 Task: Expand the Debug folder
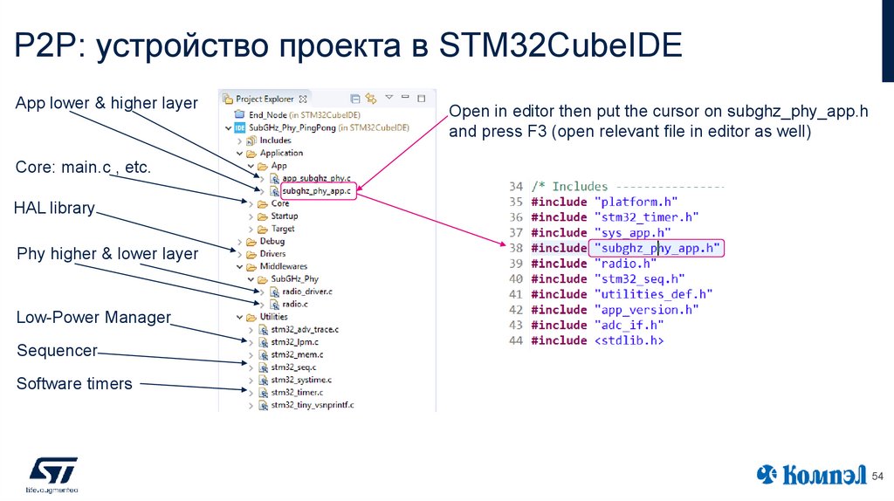coord(239,242)
